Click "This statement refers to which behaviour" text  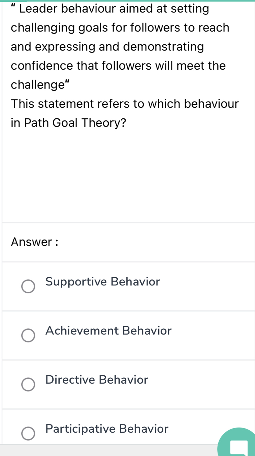(x=125, y=103)
